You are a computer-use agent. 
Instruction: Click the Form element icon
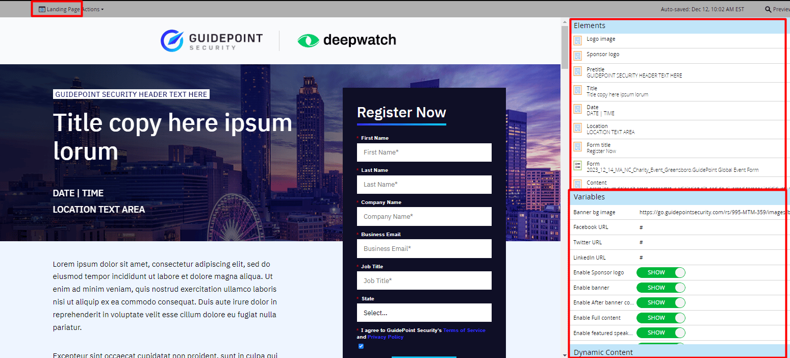tap(577, 166)
